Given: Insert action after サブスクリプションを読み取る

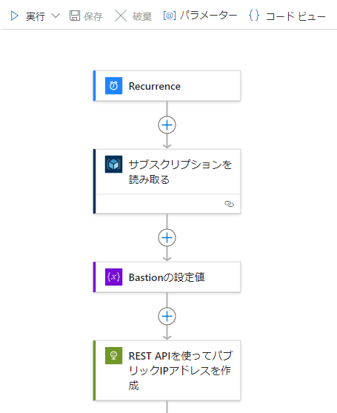Looking at the screenshot, I should [x=167, y=237].
